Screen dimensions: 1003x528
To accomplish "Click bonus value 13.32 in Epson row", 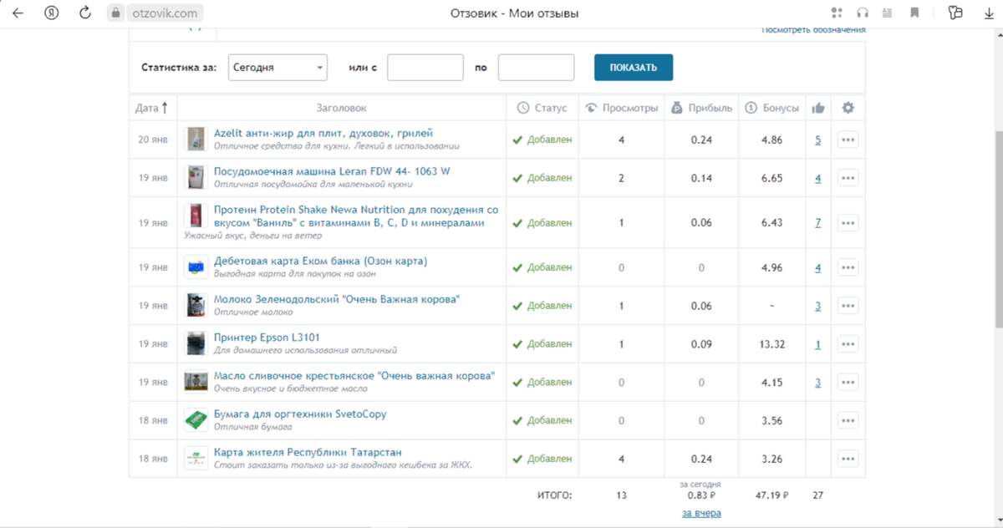I will (771, 344).
